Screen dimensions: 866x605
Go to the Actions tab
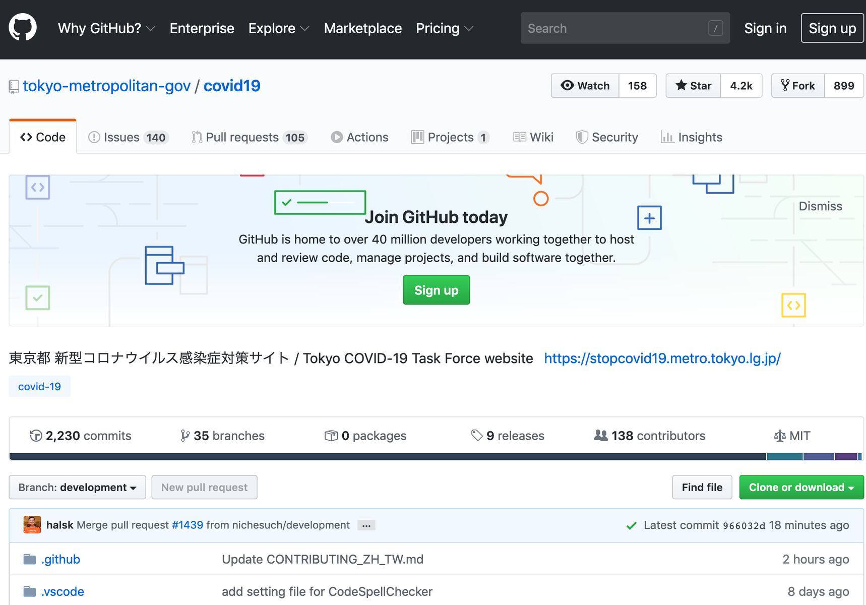[x=359, y=137]
